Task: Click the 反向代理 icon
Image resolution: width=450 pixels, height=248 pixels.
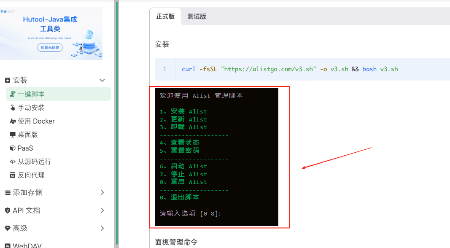Action: coord(13,175)
